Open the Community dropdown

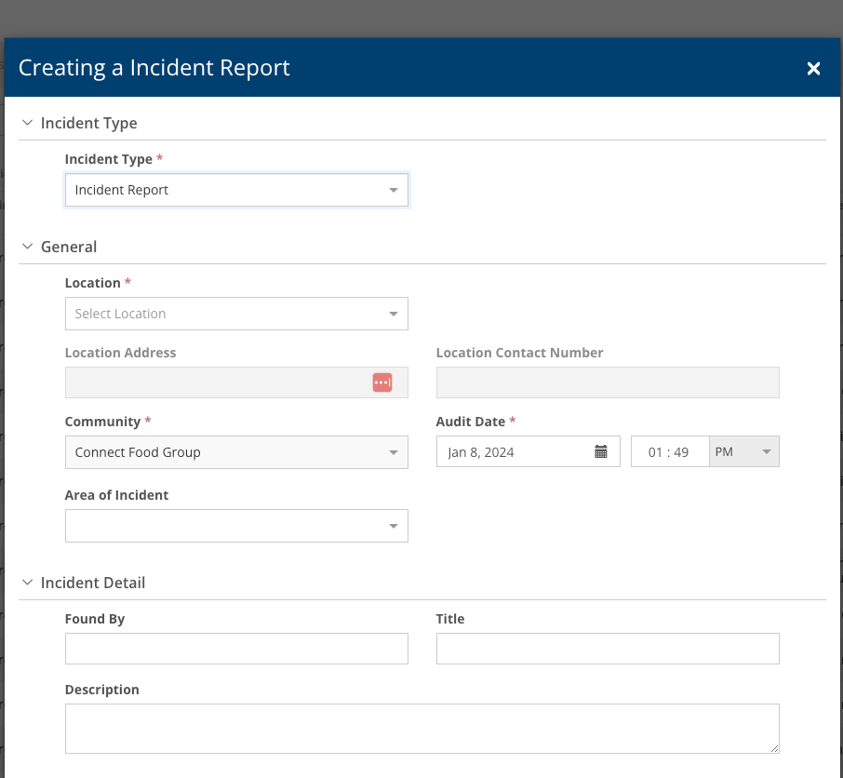[236, 452]
